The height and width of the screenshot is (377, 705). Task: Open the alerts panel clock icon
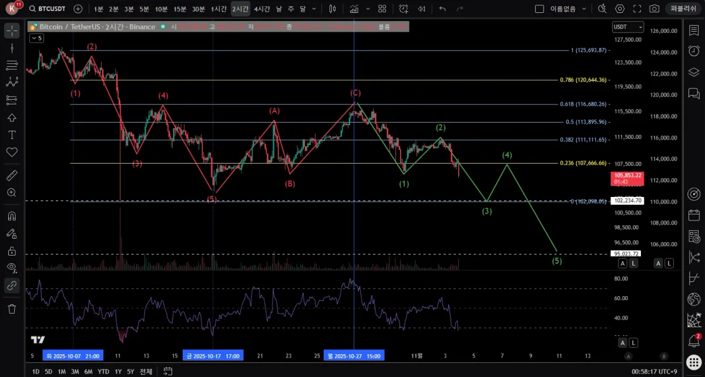click(x=693, y=51)
